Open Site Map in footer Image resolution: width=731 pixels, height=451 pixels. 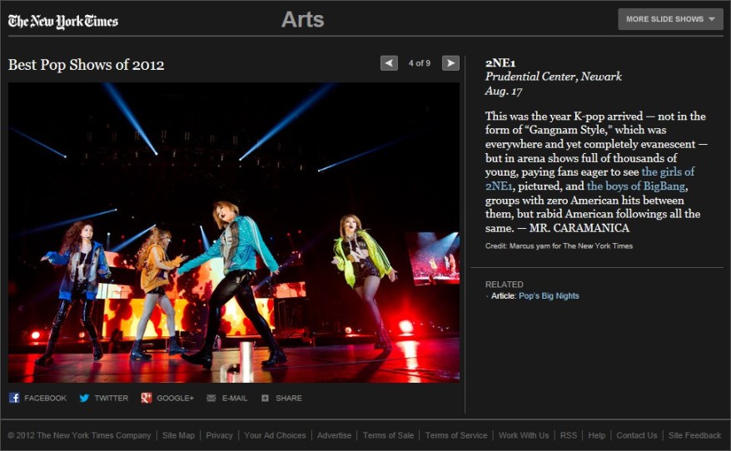[178, 435]
